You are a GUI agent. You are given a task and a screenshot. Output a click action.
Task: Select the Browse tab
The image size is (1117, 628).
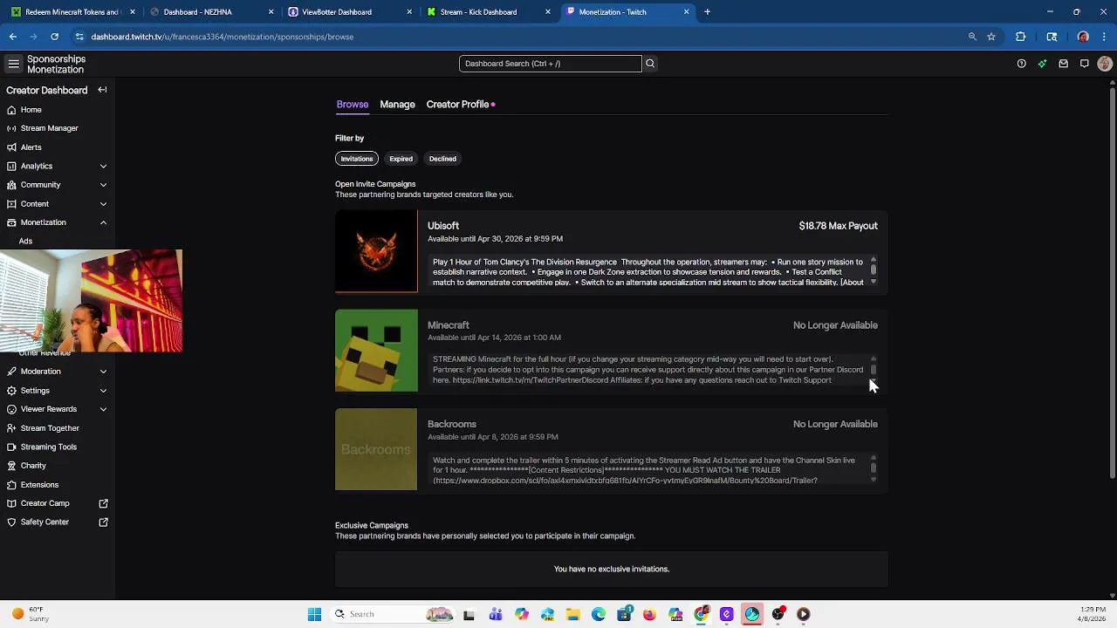click(x=353, y=105)
